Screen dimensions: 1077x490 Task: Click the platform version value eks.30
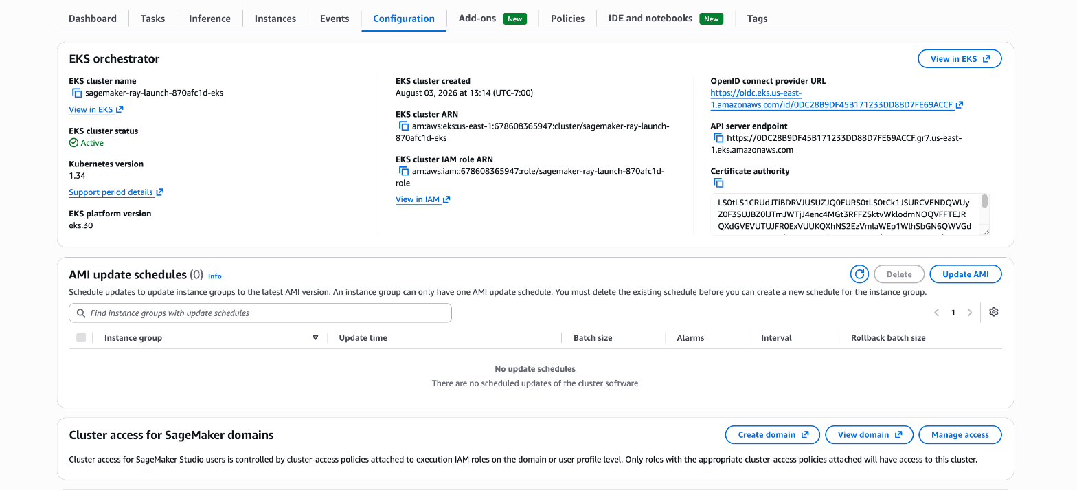coord(81,225)
